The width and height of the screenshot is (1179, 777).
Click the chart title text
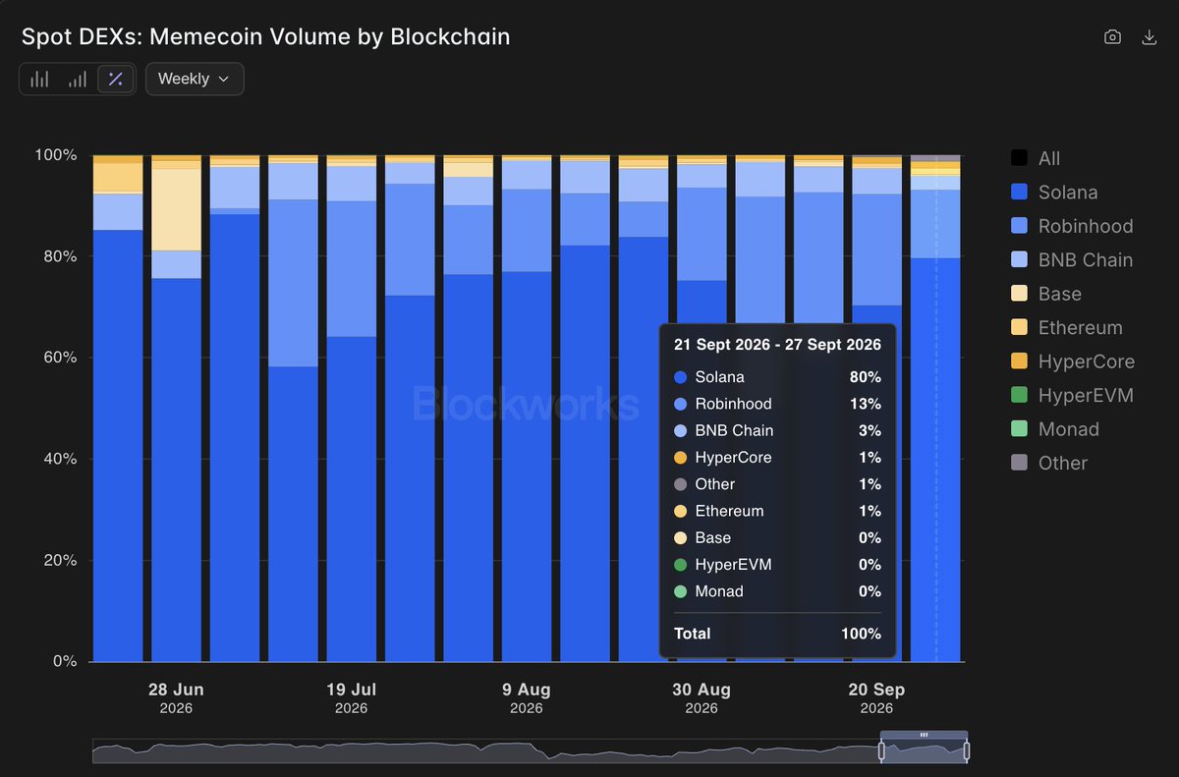click(x=266, y=37)
